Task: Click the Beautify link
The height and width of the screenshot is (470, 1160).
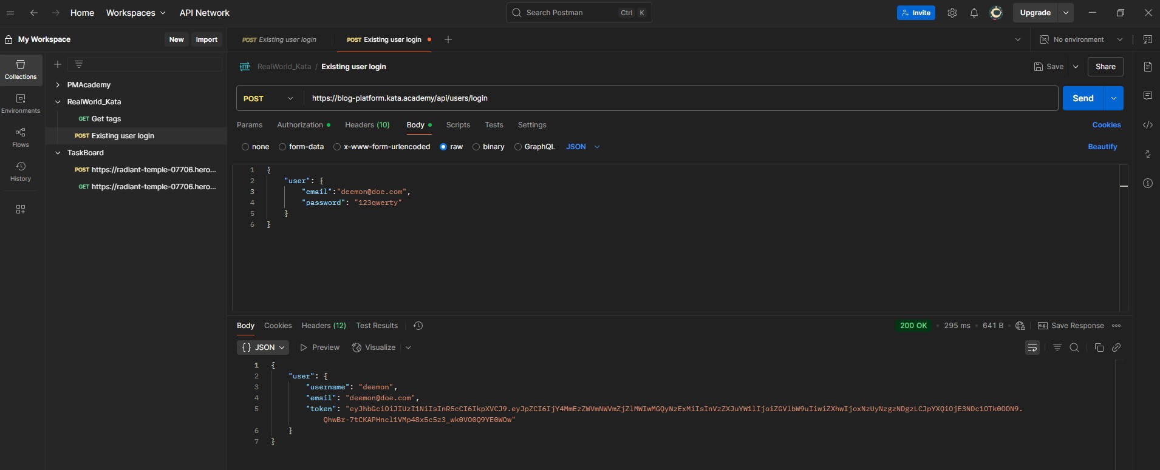Action: (x=1102, y=147)
